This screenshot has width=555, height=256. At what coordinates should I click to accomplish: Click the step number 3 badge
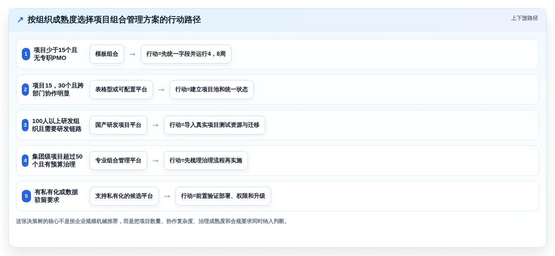tap(25, 125)
